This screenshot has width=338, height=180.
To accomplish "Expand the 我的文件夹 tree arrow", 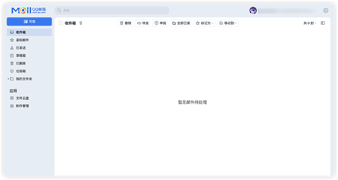I will click(x=8, y=79).
